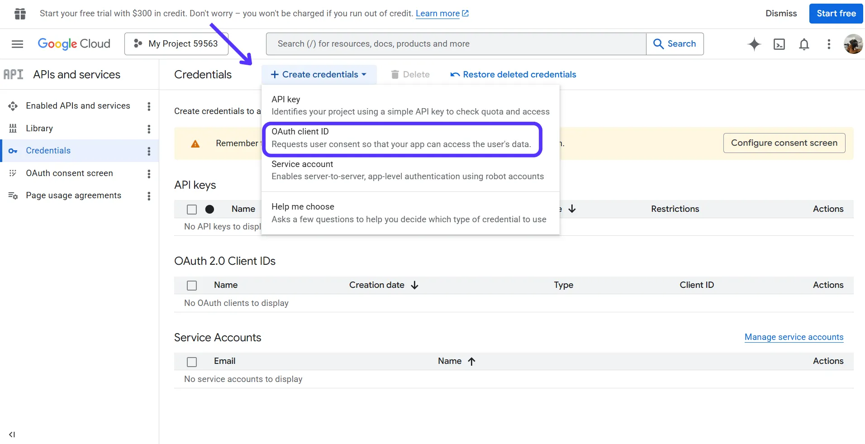Select all OAuth 2.0 clients checkbox
The height and width of the screenshot is (444, 865).
click(192, 285)
